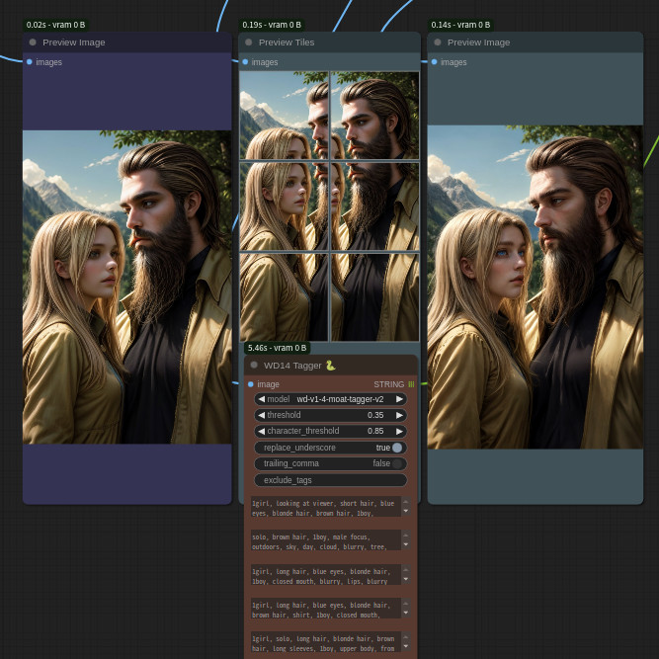Image resolution: width=659 pixels, height=659 pixels.
Task: Decrease threshold value with left arrow
Action: (x=261, y=415)
